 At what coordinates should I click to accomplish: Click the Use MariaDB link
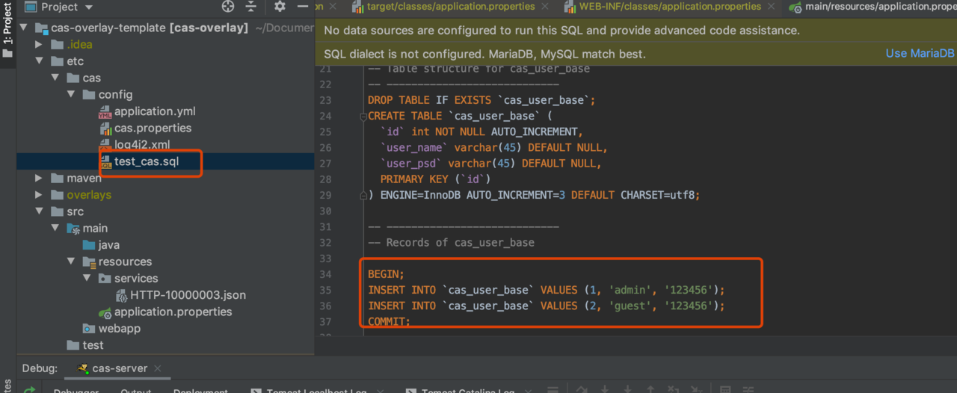coord(919,54)
